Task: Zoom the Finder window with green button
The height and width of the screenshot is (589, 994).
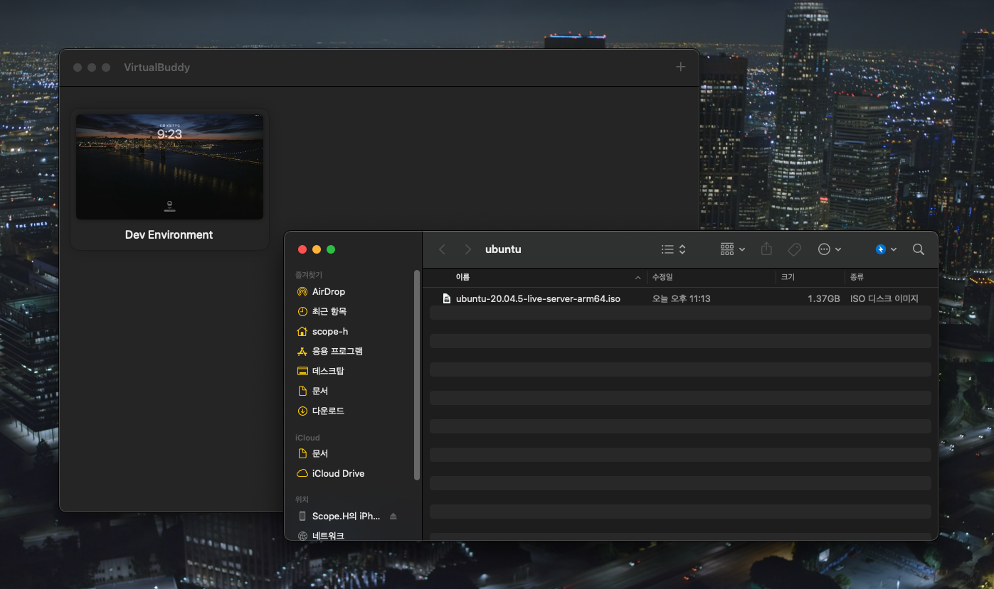Action: 331,249
